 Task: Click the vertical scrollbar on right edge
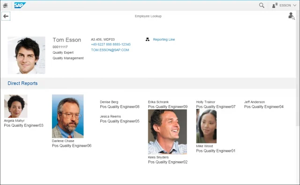pyautogui.click(x=298, y=69)
